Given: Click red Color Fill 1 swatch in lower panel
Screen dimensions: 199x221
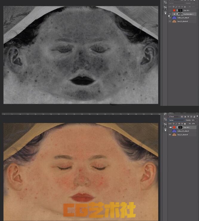Looking at the screenshot, I should [174, 127].
